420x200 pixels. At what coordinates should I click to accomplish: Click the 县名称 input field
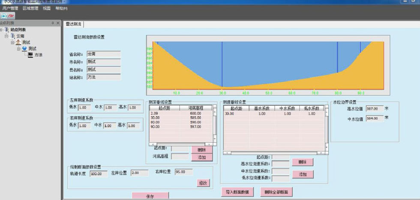(104, 70)
